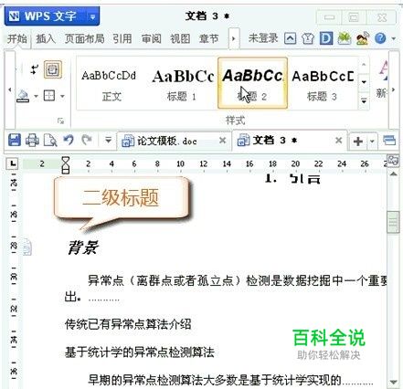403x389 pixels.
Task: Click the shading paint bucket icon
Action: (24, 96)
